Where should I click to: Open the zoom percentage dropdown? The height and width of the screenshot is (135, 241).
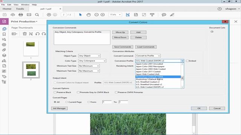pyautogui.click(x=120, y=15)
